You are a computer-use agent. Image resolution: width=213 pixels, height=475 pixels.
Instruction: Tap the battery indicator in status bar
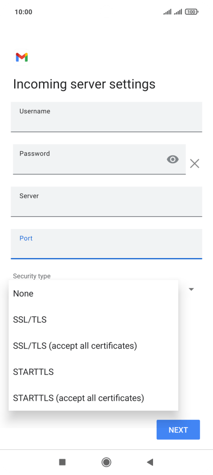(x=191, y=12)
